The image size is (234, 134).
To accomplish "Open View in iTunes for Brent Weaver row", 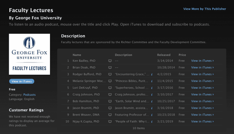I will click(x=203, y=115).
